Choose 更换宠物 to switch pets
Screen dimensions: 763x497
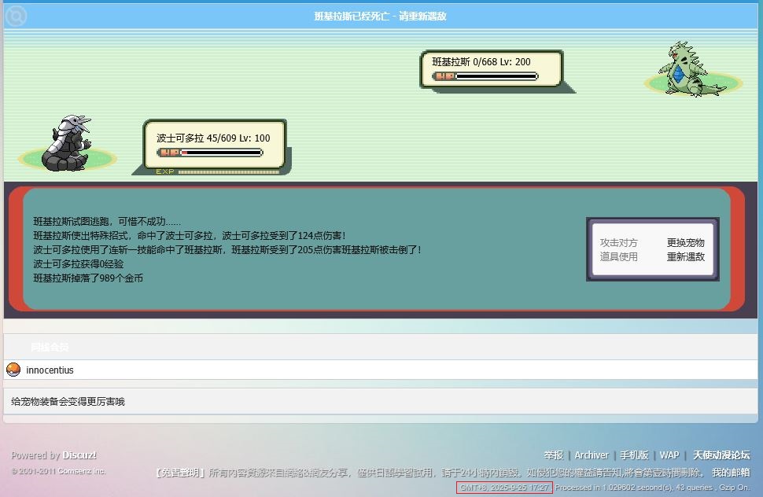click(x=685, y=243)
